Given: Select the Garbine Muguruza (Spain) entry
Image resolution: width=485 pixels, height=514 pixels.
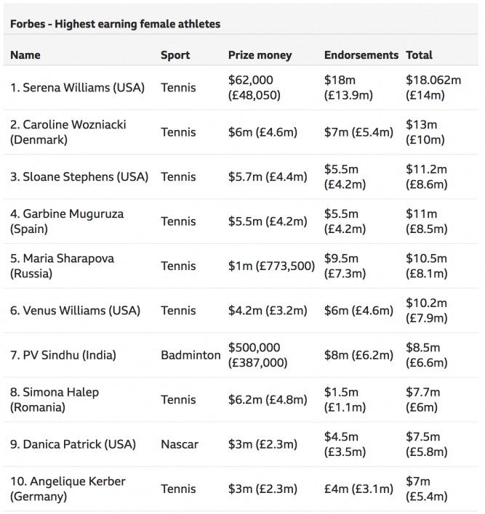Looking at the screenshot, I should [67, 221].
